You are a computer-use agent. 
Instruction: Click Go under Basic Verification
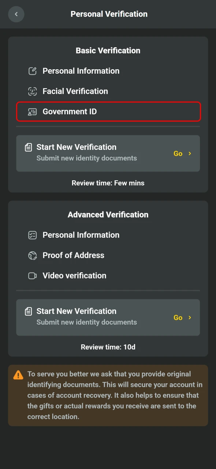pyautogui.click(x=178, y=154)
